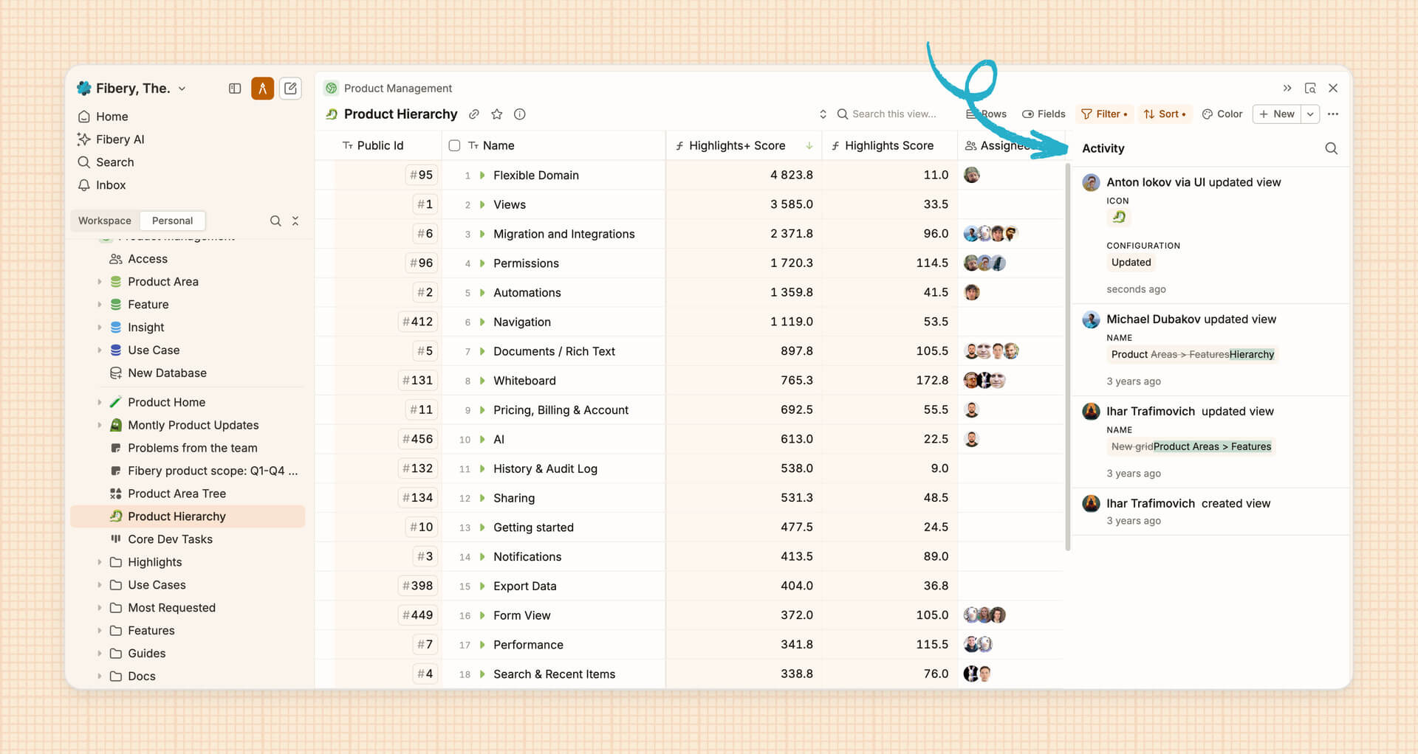Click assignee avatars in Documents / Rich Text row

point(991,351)
